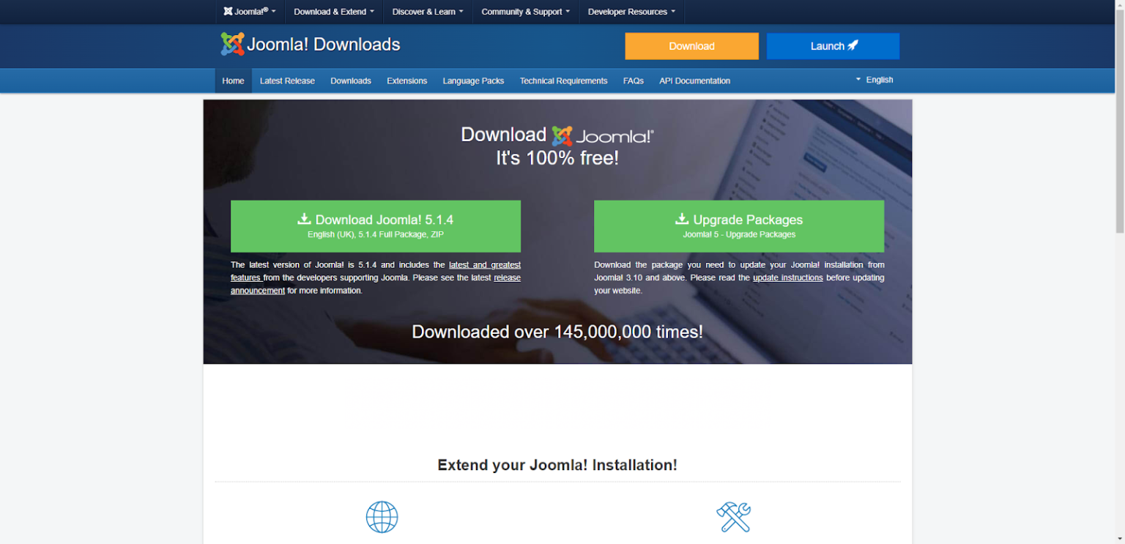Go to the Language Packs page

pyautogui.click(x=473, y=81)
